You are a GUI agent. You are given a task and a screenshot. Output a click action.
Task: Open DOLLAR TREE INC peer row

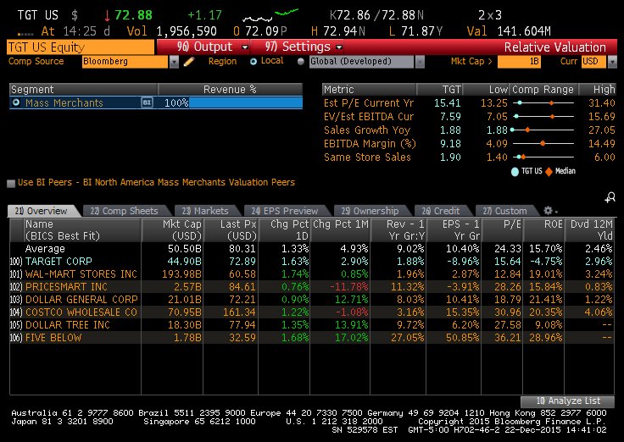68,325
